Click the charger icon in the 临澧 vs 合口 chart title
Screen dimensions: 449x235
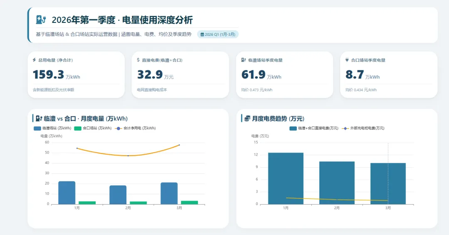pos(39,119)
